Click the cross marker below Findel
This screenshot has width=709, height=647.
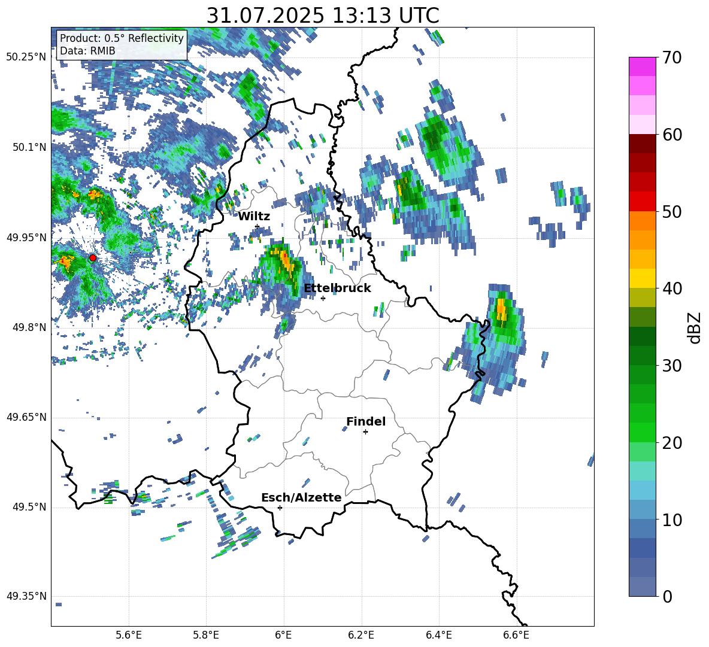click(365, 432)
